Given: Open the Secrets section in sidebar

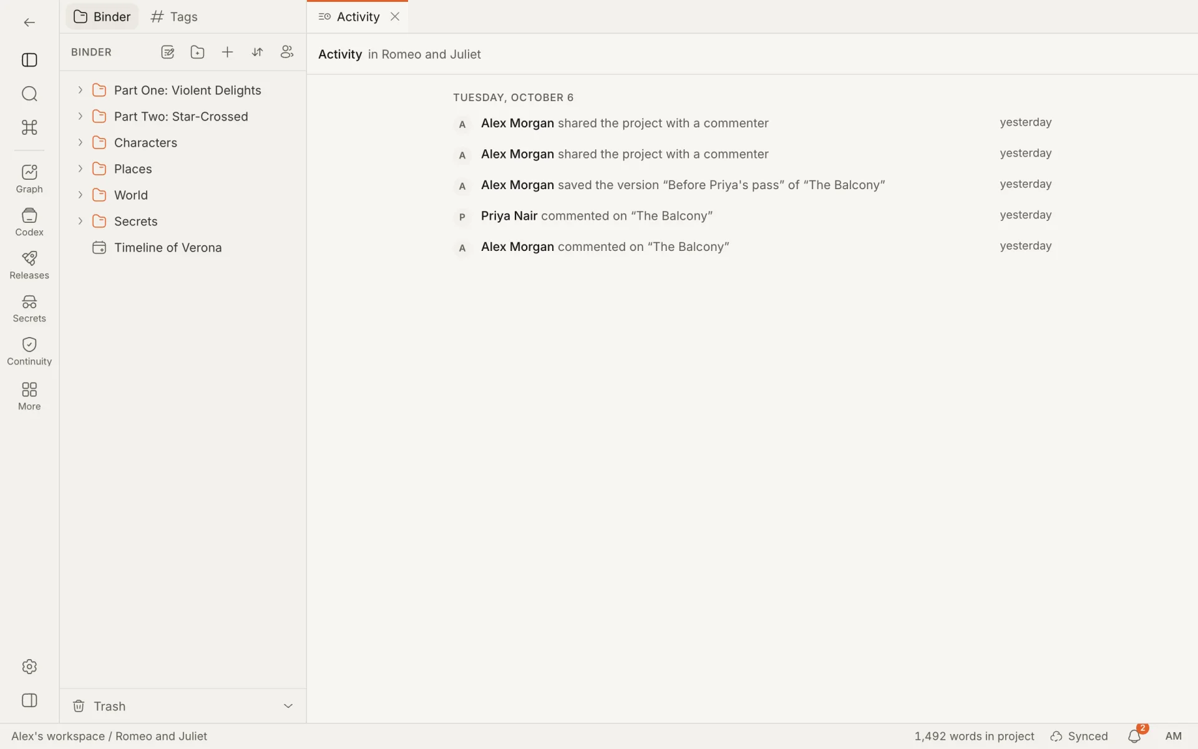Looking at the screenshot, I should click(29, 308).
